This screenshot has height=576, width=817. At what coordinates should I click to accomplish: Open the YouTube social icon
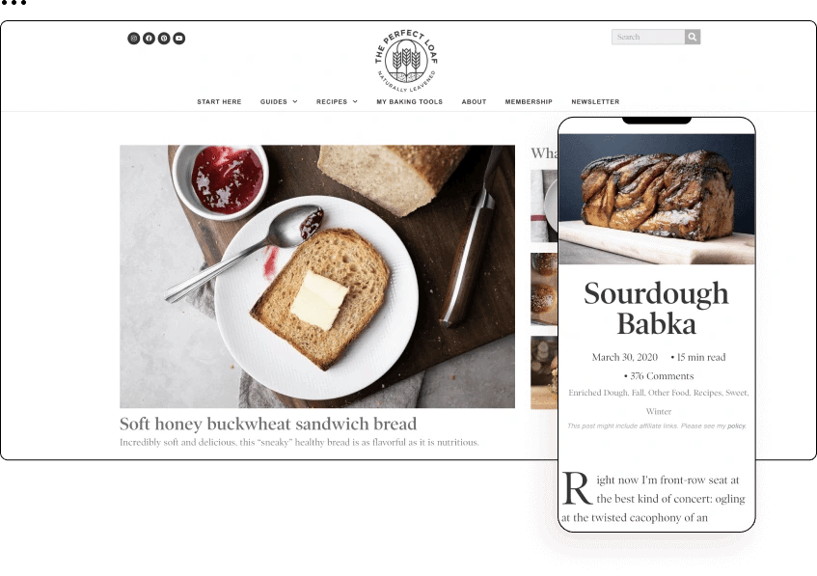(x=178, y=38)
